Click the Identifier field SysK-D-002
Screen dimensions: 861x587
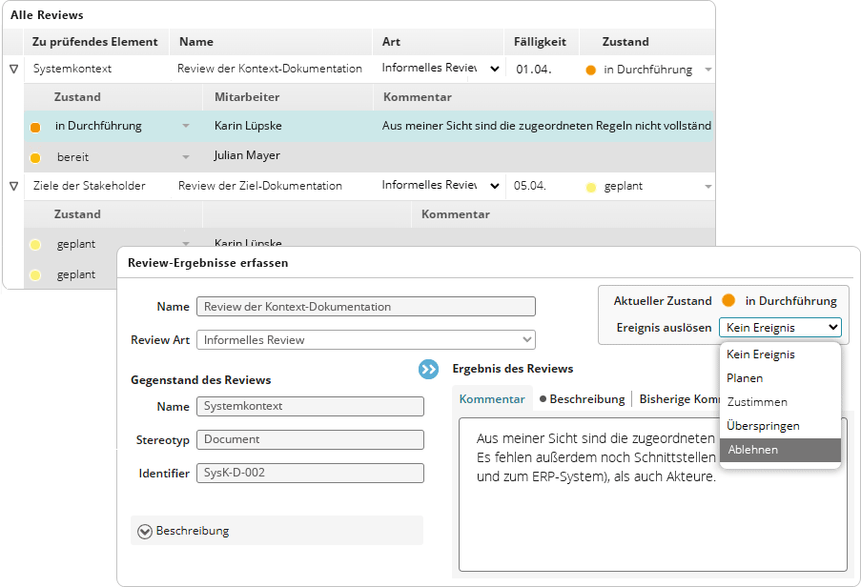310,473
